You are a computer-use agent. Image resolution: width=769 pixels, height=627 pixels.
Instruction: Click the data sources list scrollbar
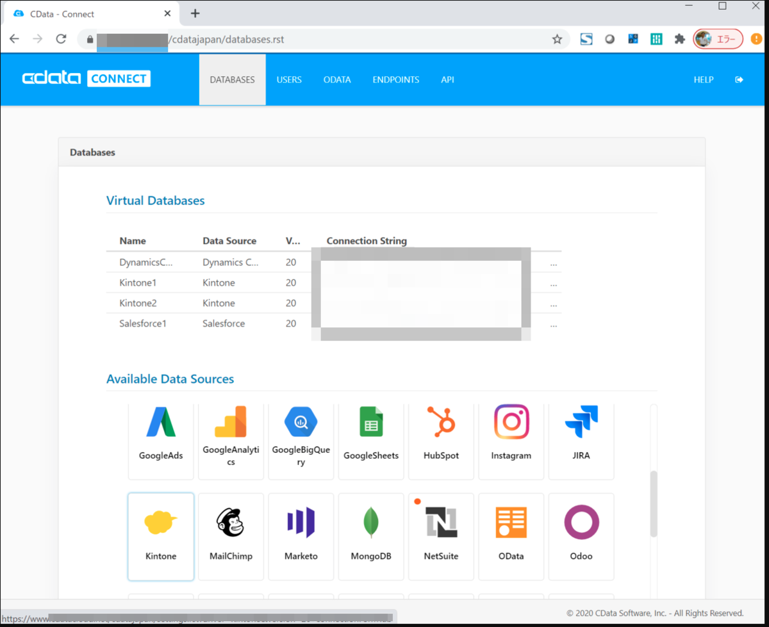(654, 504)
